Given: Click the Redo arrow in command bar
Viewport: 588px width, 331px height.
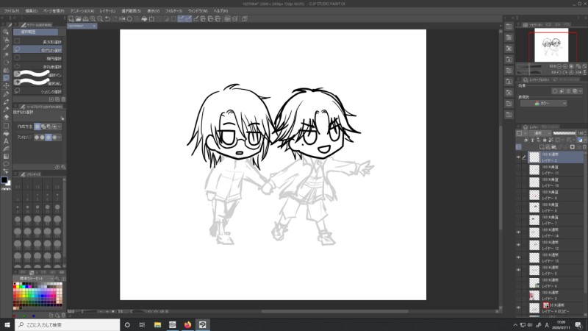Looking at the screenshot, I should pos(115,18).
